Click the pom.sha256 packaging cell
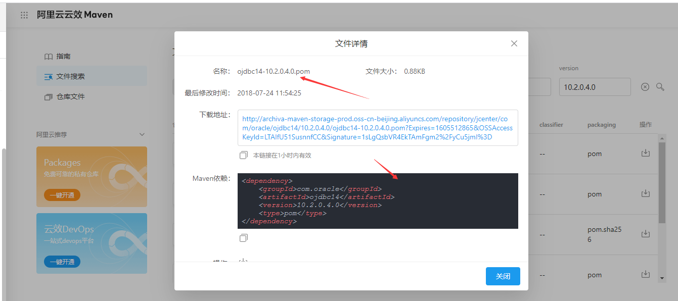 click(x=605, y=234)
